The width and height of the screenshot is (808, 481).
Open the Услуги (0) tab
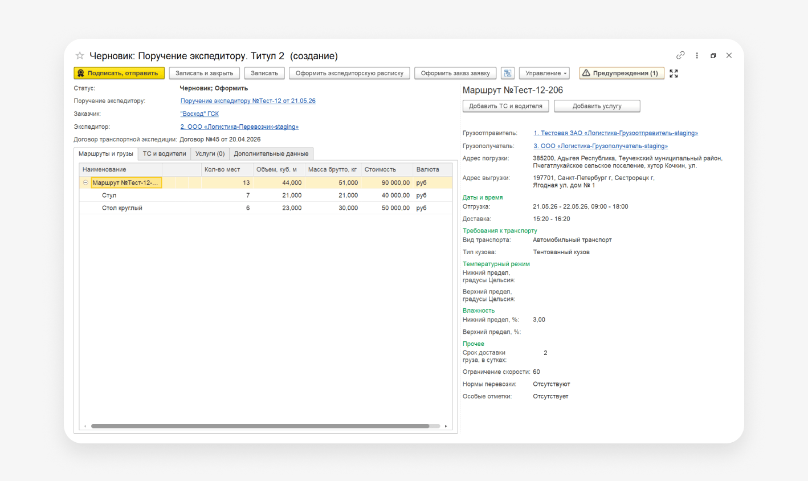click(x=210, y=154)
